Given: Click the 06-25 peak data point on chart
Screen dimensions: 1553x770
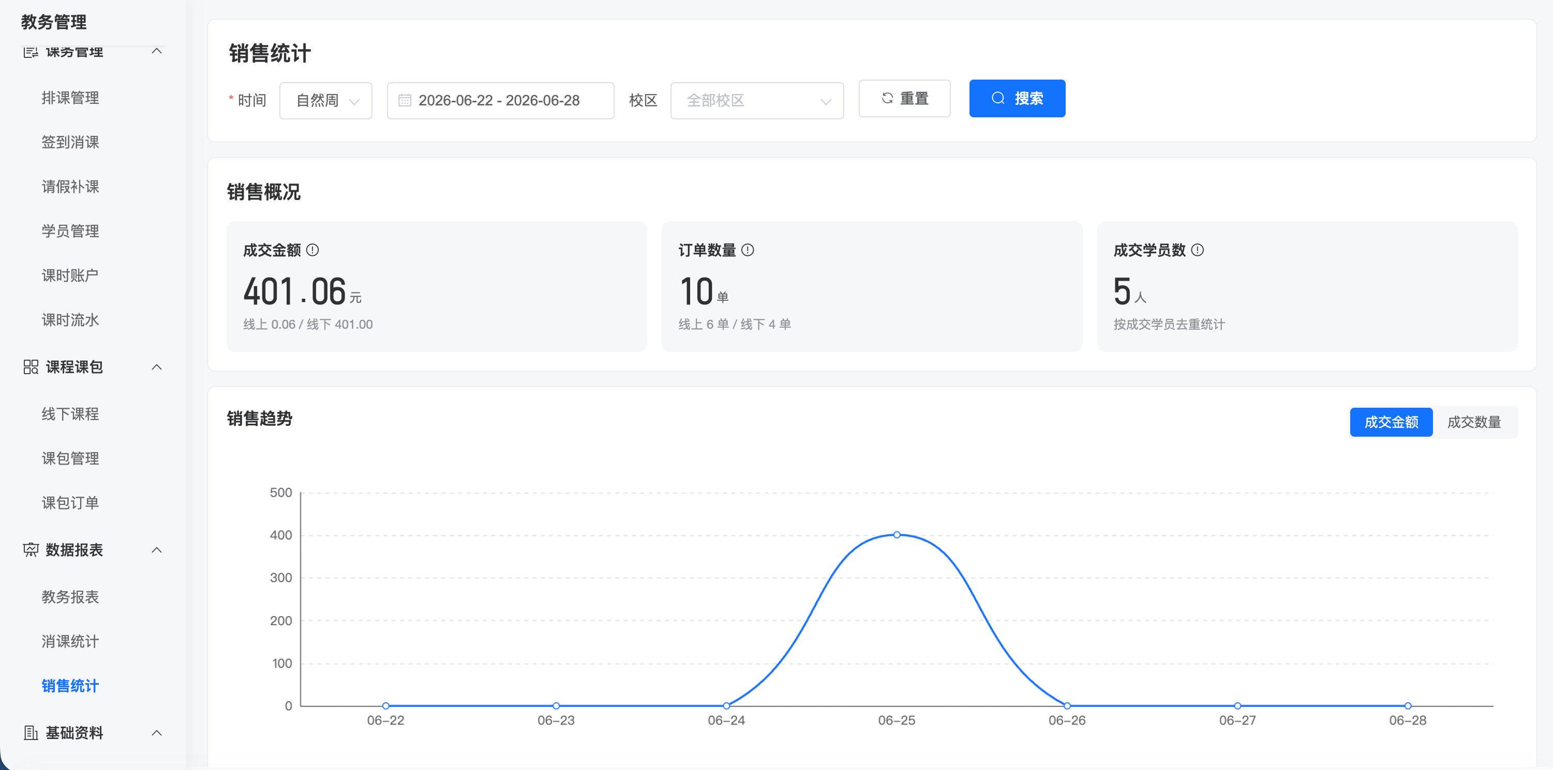Looking at the screenshot, I should point(897,534).
